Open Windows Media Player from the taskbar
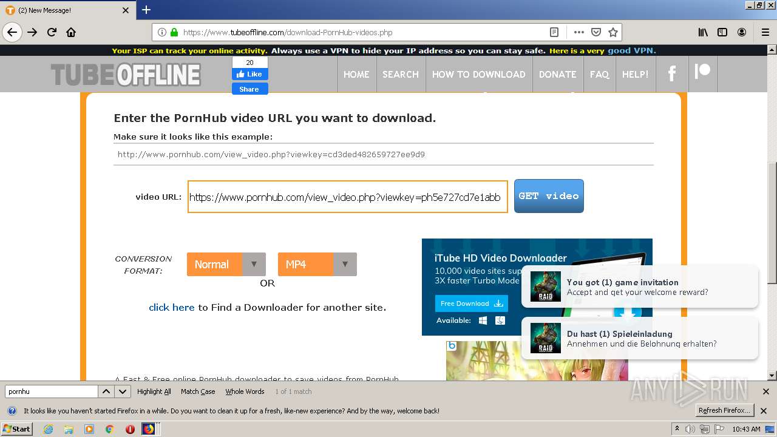Viewport: 777px width, 437px height. coord(89,429)
